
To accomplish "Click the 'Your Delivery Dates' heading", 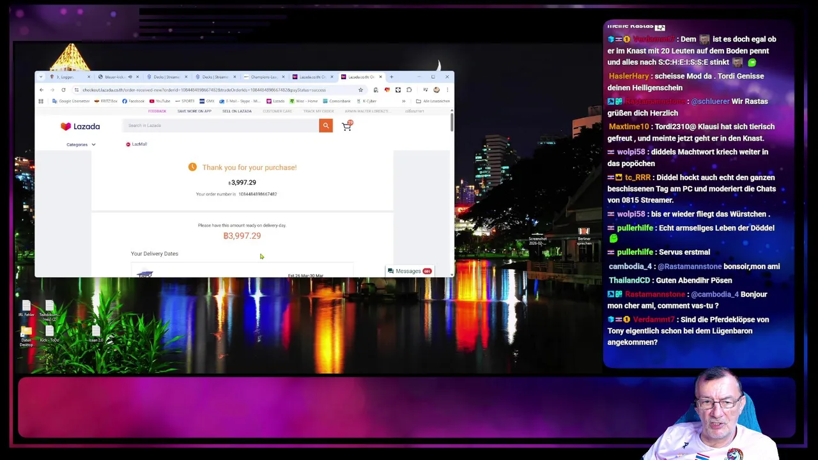I will [155, 254].
